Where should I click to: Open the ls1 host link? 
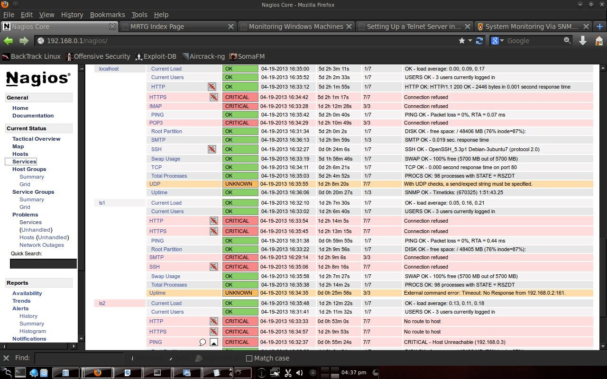click(x=102, y=203)
